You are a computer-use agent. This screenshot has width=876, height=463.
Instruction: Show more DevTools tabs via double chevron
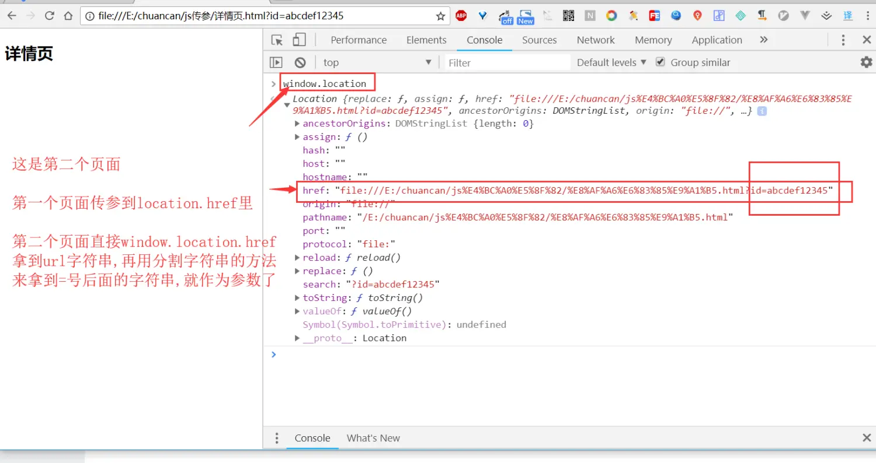(x=764, y=40)
